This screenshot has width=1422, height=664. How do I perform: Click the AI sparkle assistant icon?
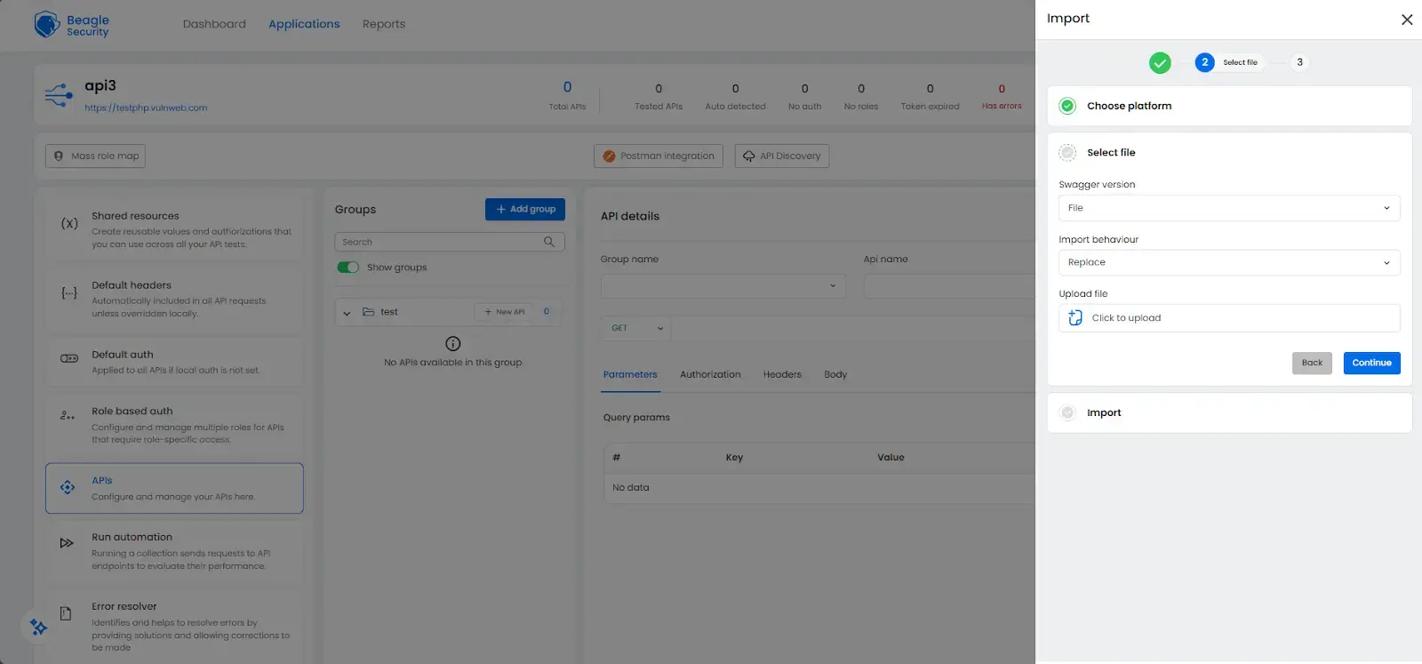tap(38, 627)
